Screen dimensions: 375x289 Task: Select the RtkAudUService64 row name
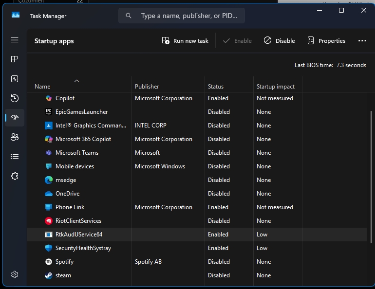click(x=79, y=235)
